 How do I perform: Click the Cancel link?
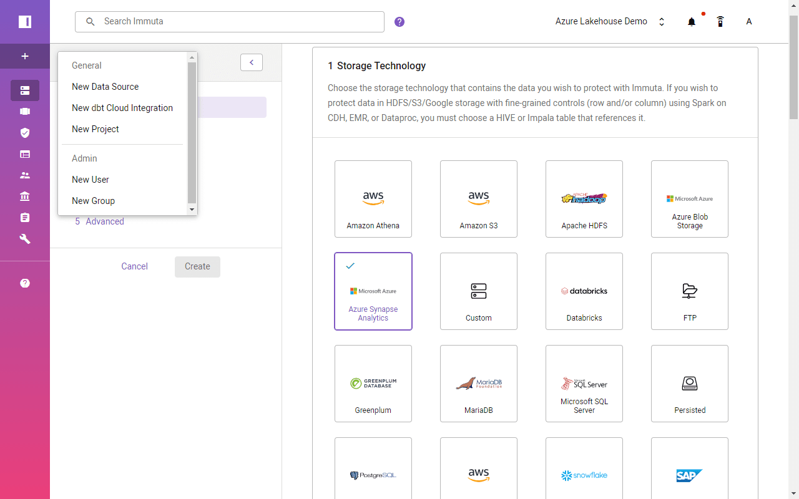click(135, 266)
